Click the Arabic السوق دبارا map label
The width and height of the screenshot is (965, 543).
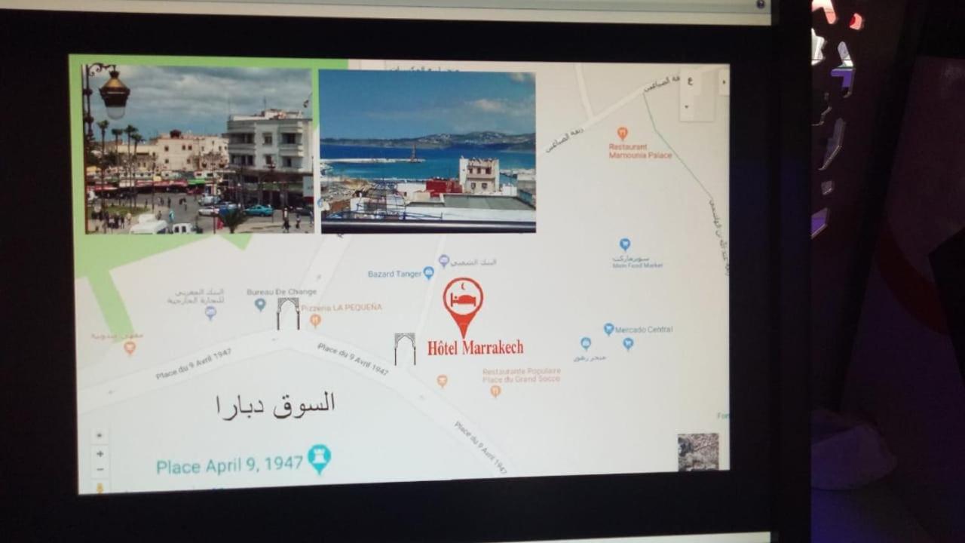pos(275,405)
